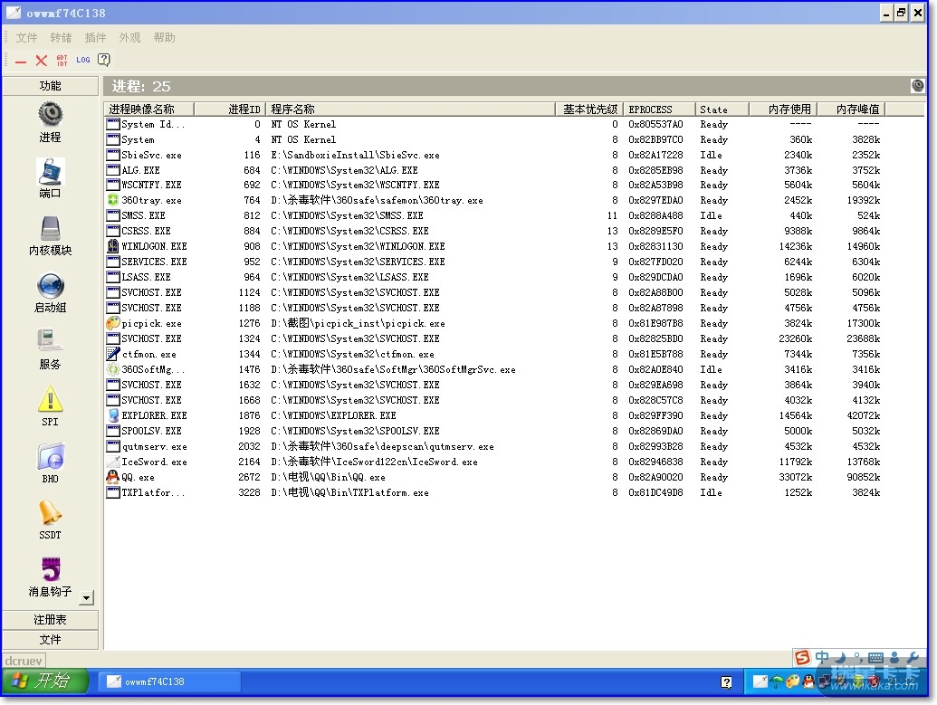
Task: Open the BHO icon in sidebar
Action: [50, 457]
